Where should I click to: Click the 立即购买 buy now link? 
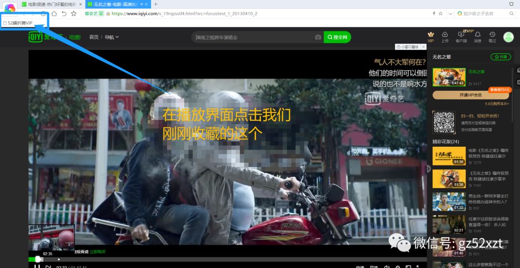[97, 252]
